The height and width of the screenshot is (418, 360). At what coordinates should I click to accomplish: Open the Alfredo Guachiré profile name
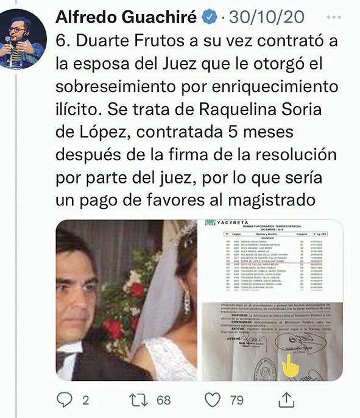point(126,17)
